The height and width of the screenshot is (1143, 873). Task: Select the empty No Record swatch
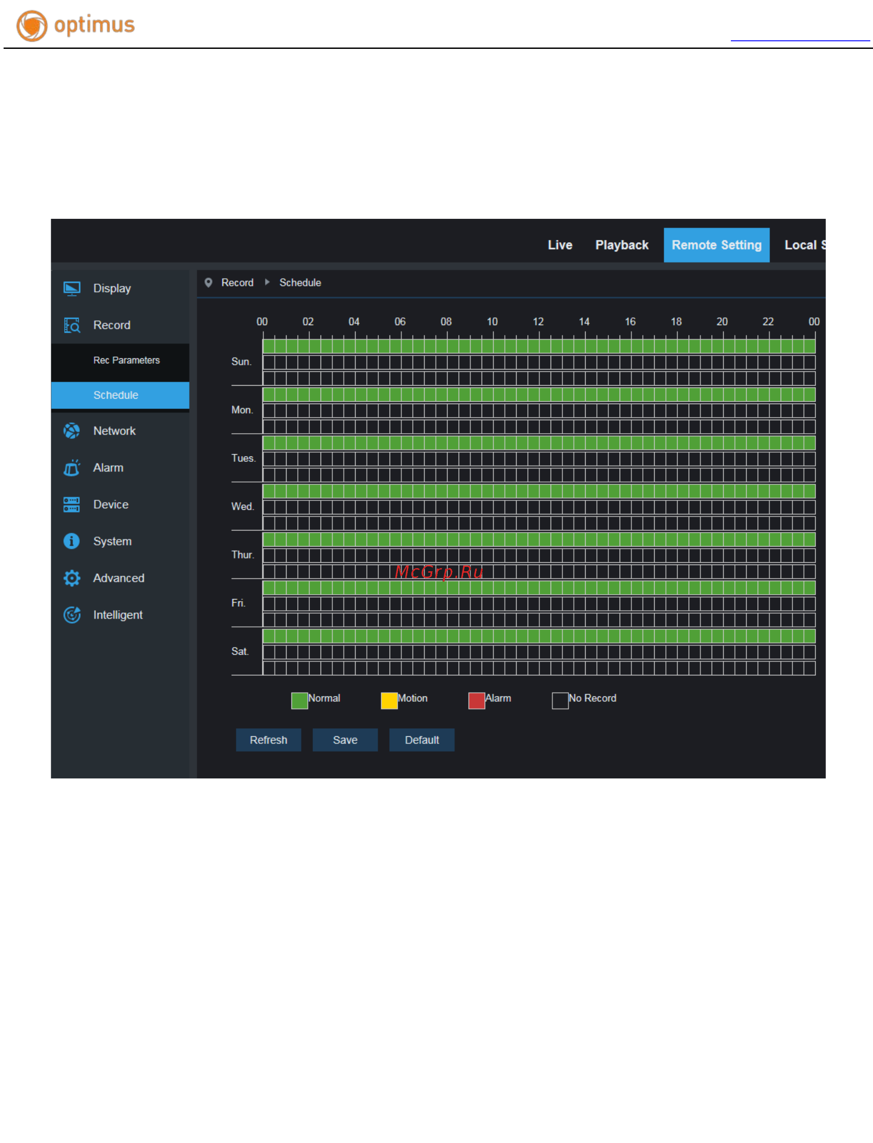tap(560, 700)
